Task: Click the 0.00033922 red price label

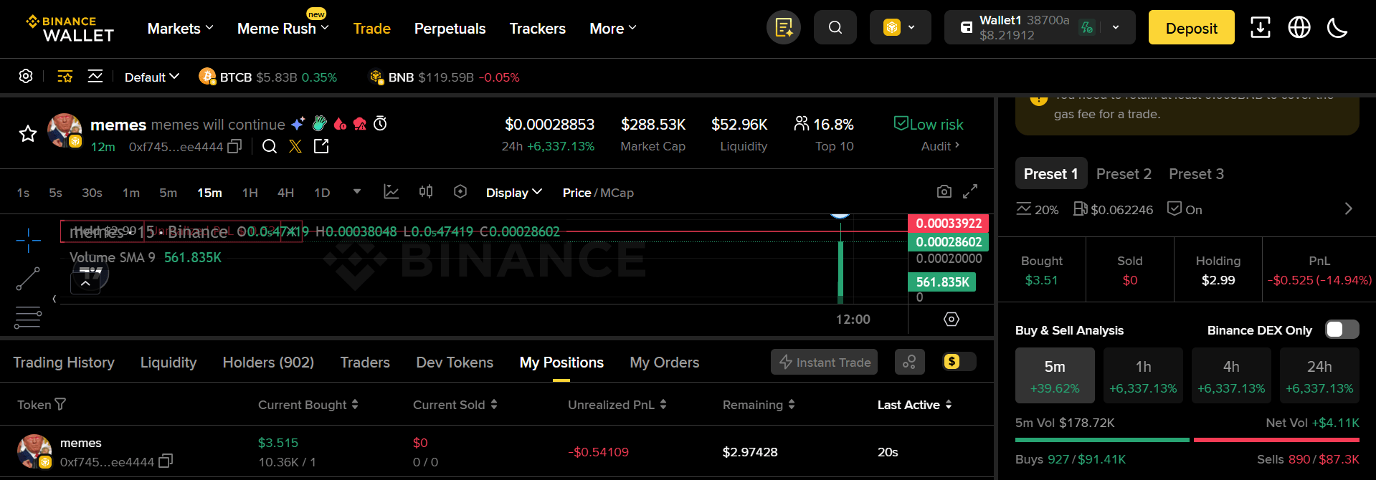Action: [x=948, y=224]
